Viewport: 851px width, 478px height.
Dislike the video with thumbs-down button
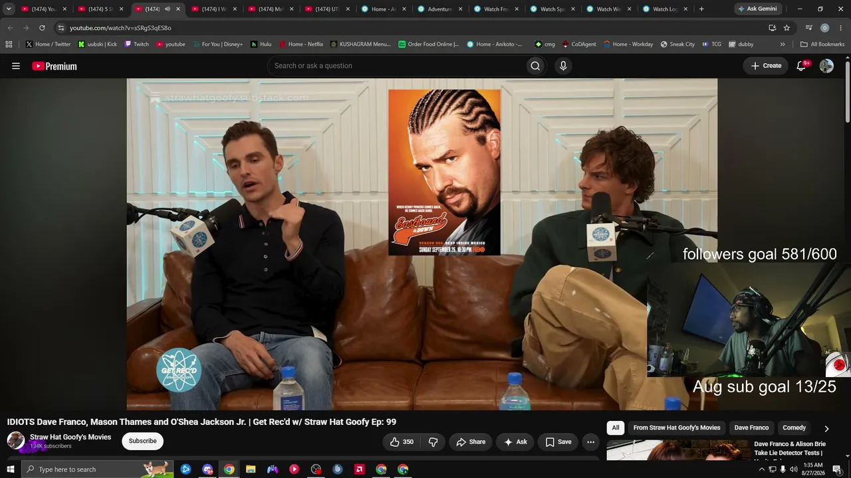[433, 441]
